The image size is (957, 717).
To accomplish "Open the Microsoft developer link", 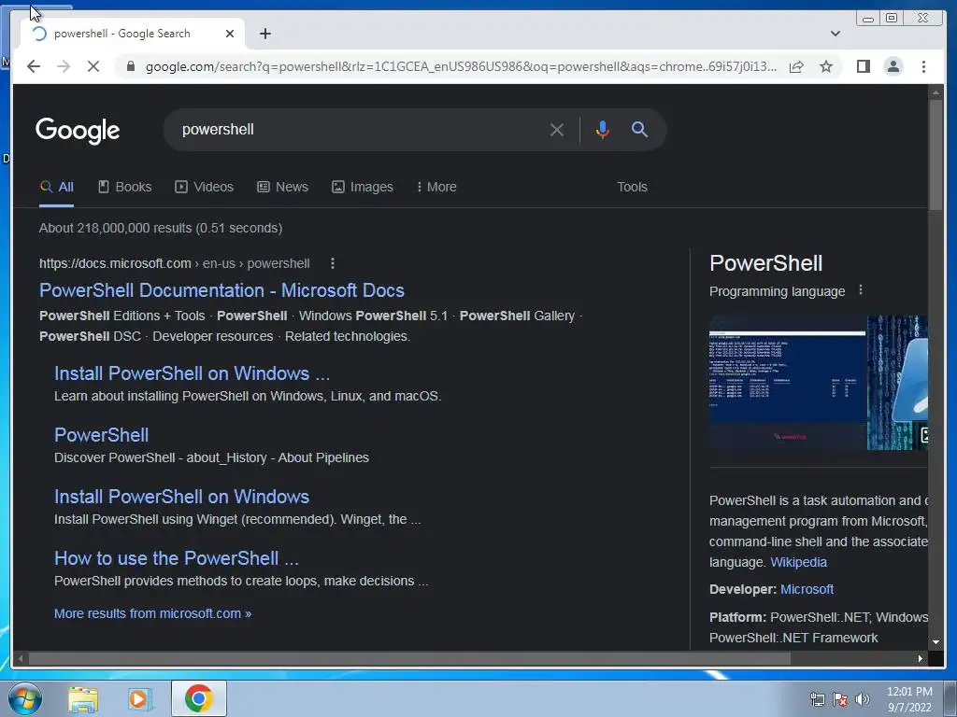I will (x=807, y=589).
